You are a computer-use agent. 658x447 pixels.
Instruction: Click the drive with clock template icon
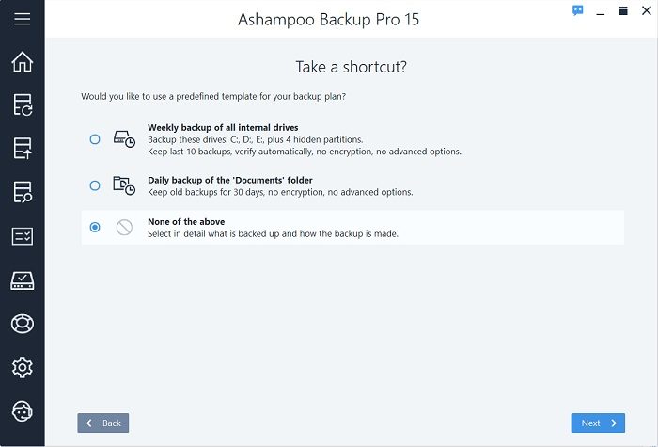[124, 139]
